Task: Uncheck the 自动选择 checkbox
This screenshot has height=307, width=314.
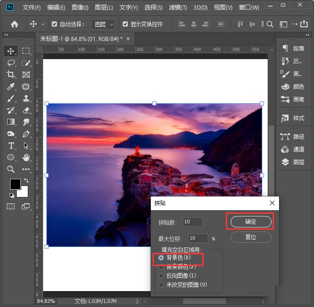Action: (54, 24)
